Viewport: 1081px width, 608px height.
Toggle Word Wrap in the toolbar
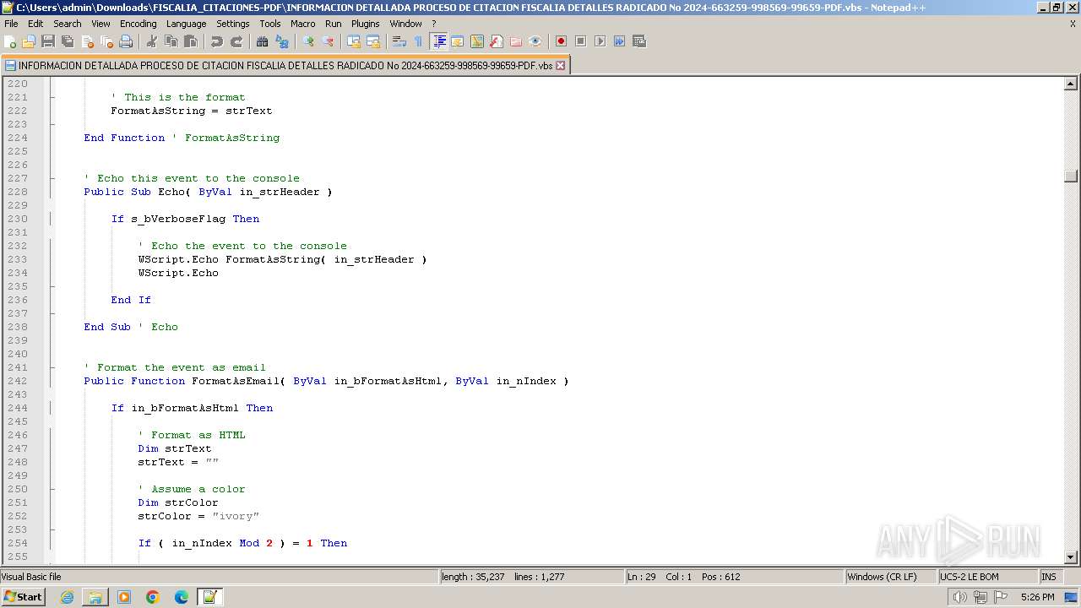[x=399, y=41]
